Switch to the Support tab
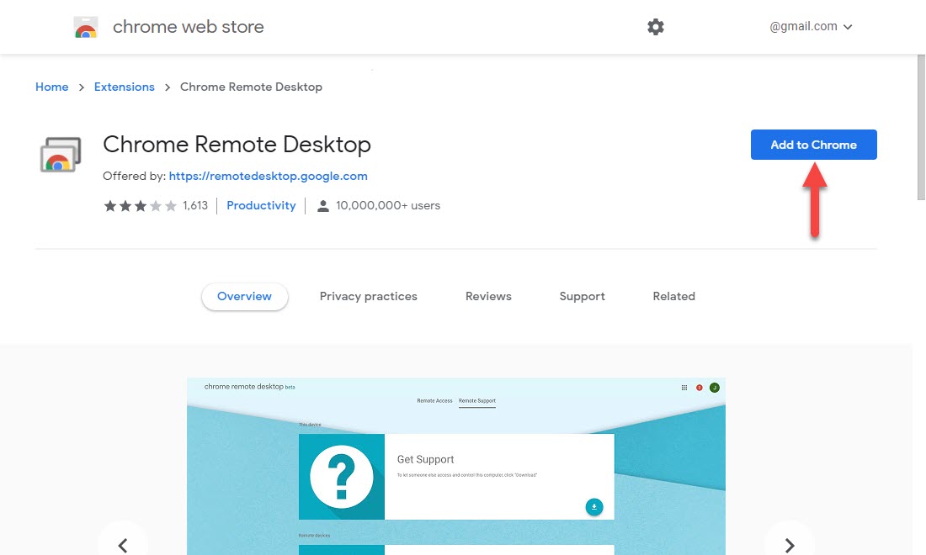Viewport: 926px width, 555px height. 582,296
